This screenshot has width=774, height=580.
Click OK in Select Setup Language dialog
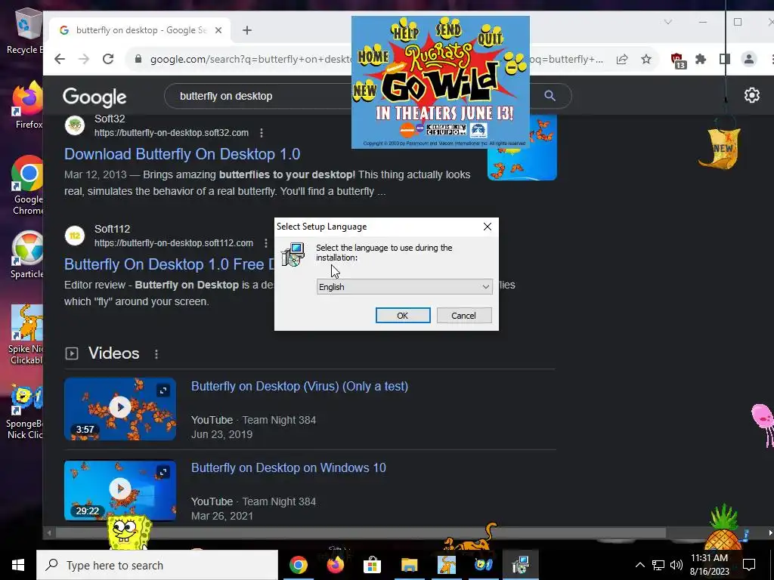pyautogui.click(x=403, y=316)
